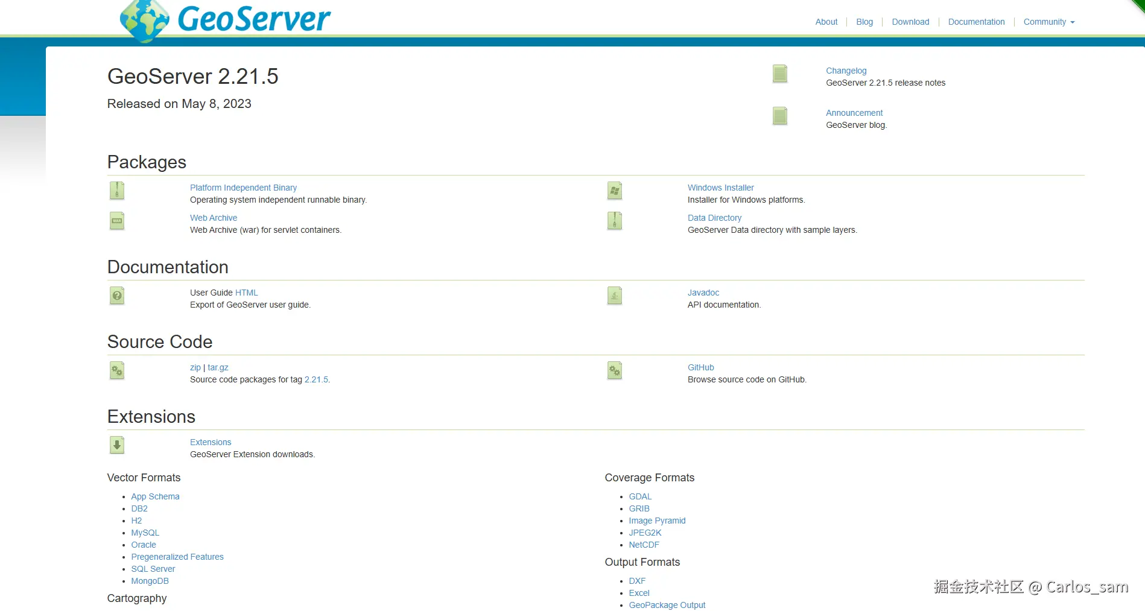Click the GeoServer wordmark in the header

254,19
